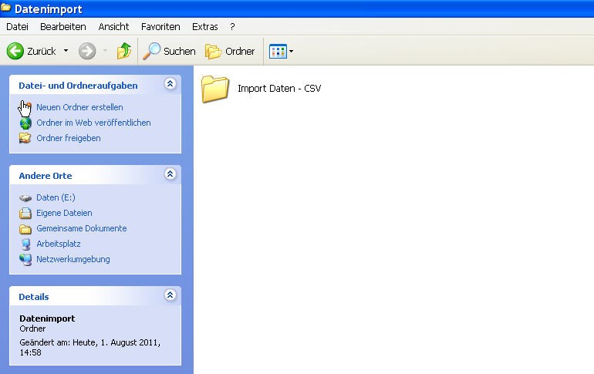Open Netzwerkumgebung link

pos(73,259)
